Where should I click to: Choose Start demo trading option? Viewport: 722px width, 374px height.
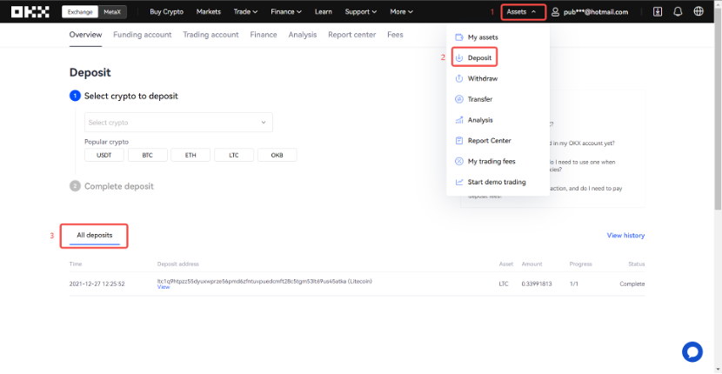coord(498,183)
